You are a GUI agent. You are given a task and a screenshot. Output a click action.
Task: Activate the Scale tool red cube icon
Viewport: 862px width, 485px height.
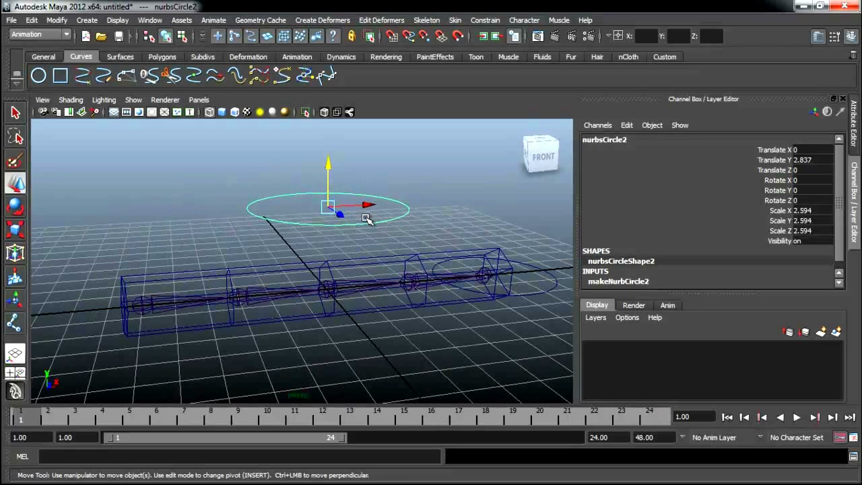[15, 230]
